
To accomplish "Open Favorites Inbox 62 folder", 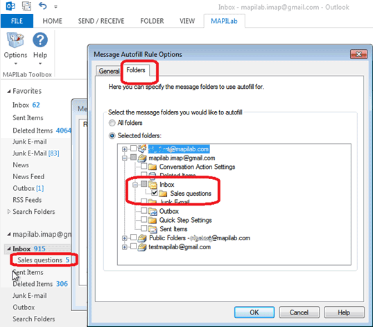I will click(26, 105).
